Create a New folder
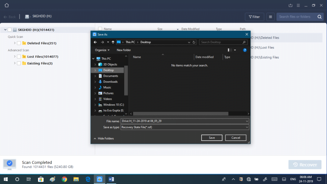 (x=124, y=50)
